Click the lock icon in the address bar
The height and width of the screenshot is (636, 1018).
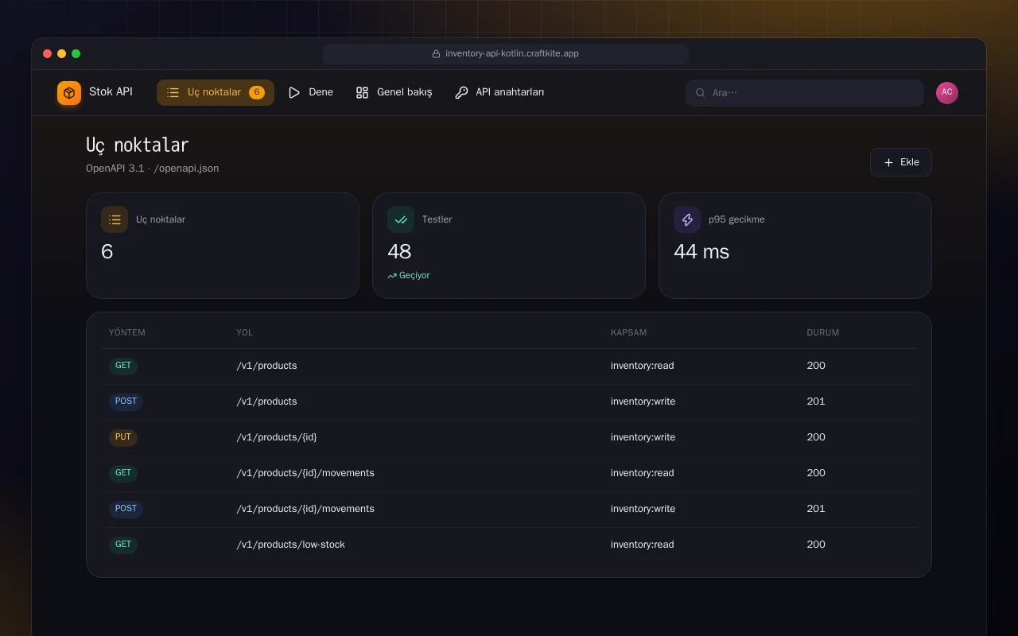436,54
